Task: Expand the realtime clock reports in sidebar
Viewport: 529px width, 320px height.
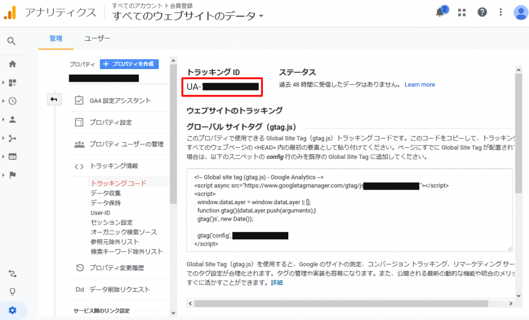Action: point(12,101)
